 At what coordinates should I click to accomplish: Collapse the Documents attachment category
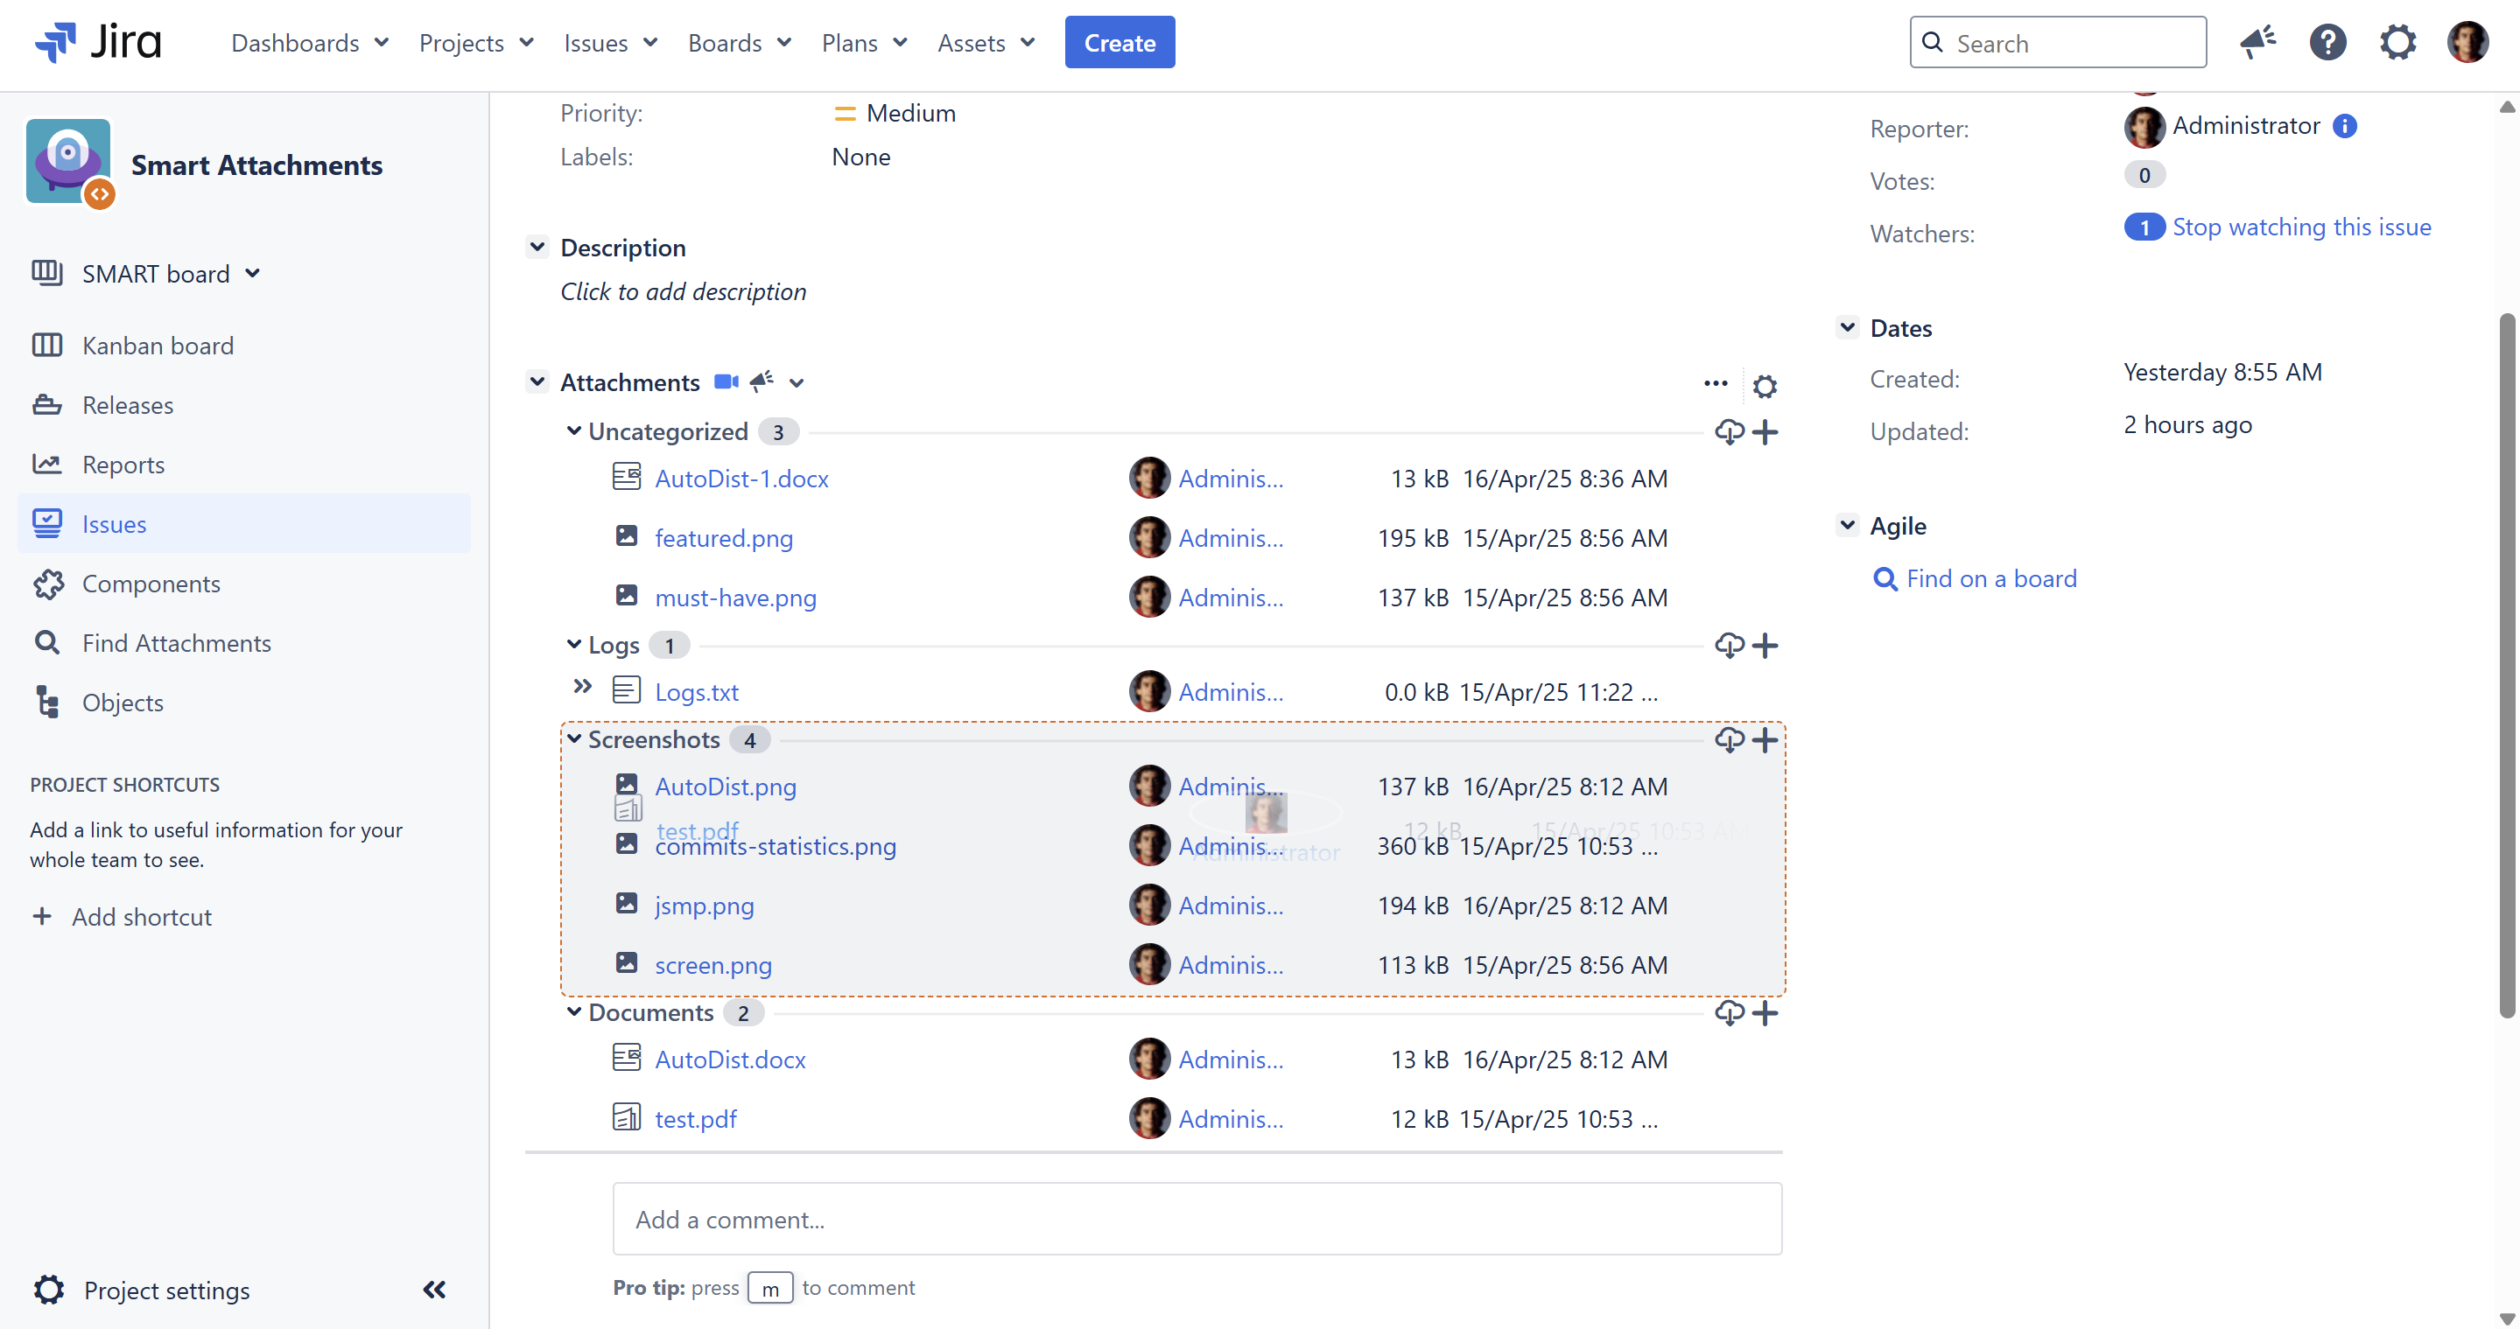pyautogui.click(x=574, y=1012)
